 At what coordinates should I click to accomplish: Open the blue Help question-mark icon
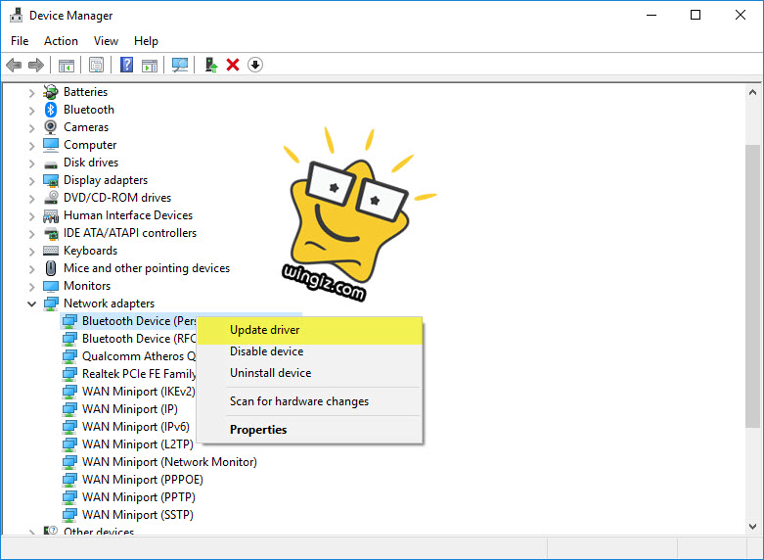tap(127, 65)
